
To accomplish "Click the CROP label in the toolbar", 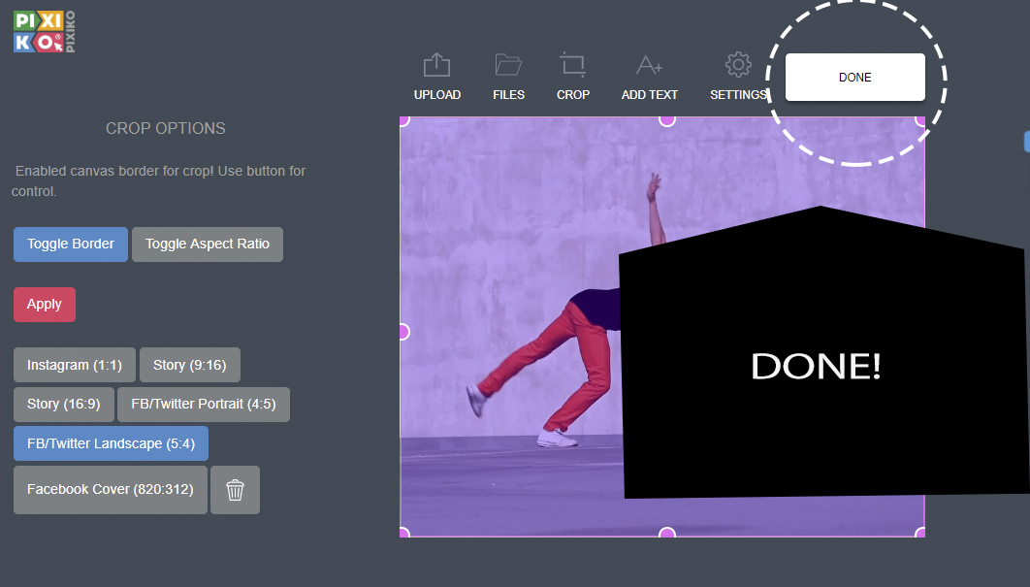I will [x=573, y=95].
